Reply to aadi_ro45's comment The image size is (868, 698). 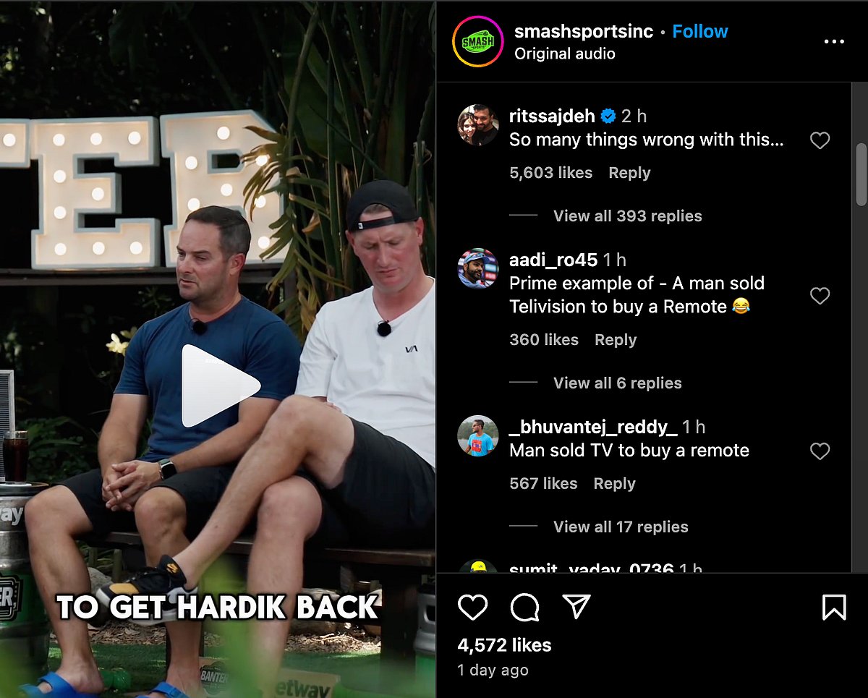[616, 340]
